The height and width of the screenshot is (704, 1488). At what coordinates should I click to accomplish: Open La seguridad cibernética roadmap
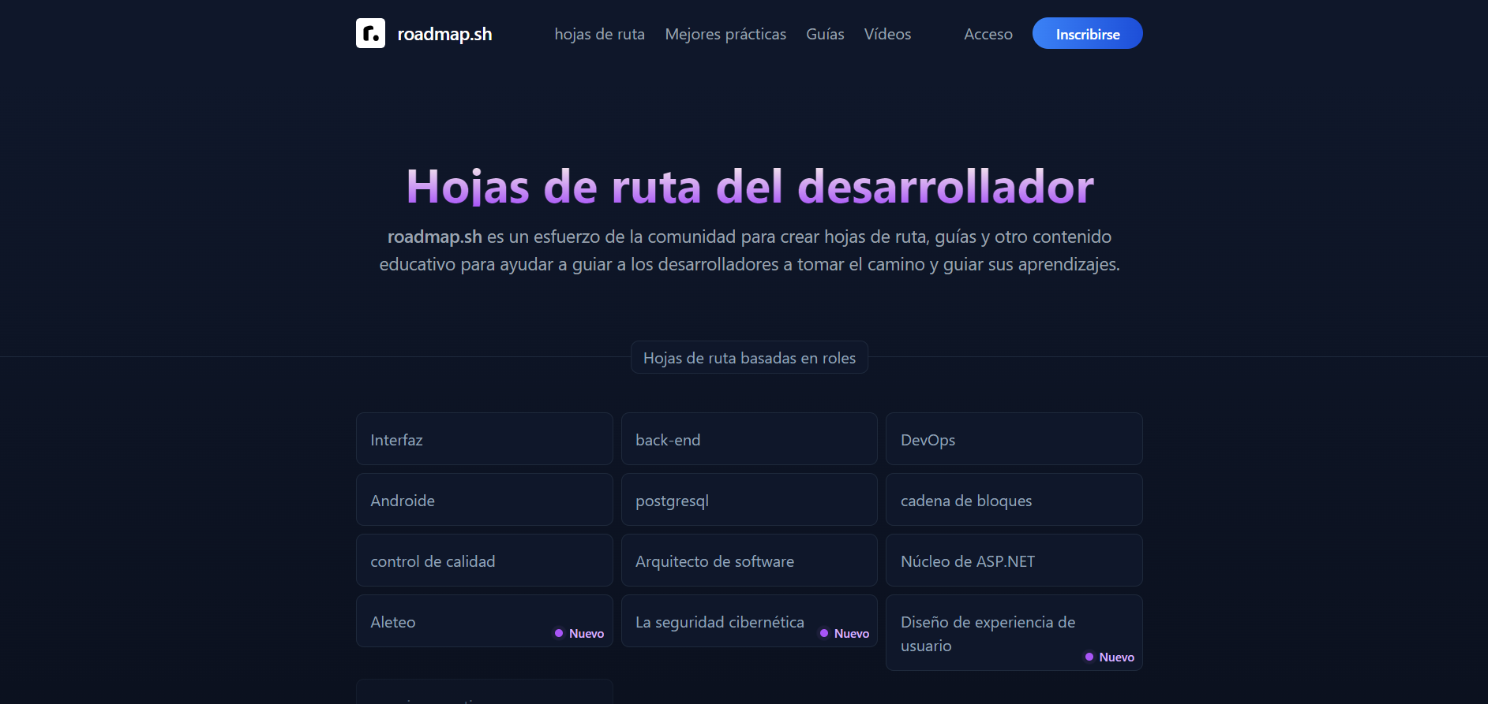(749, 621)
